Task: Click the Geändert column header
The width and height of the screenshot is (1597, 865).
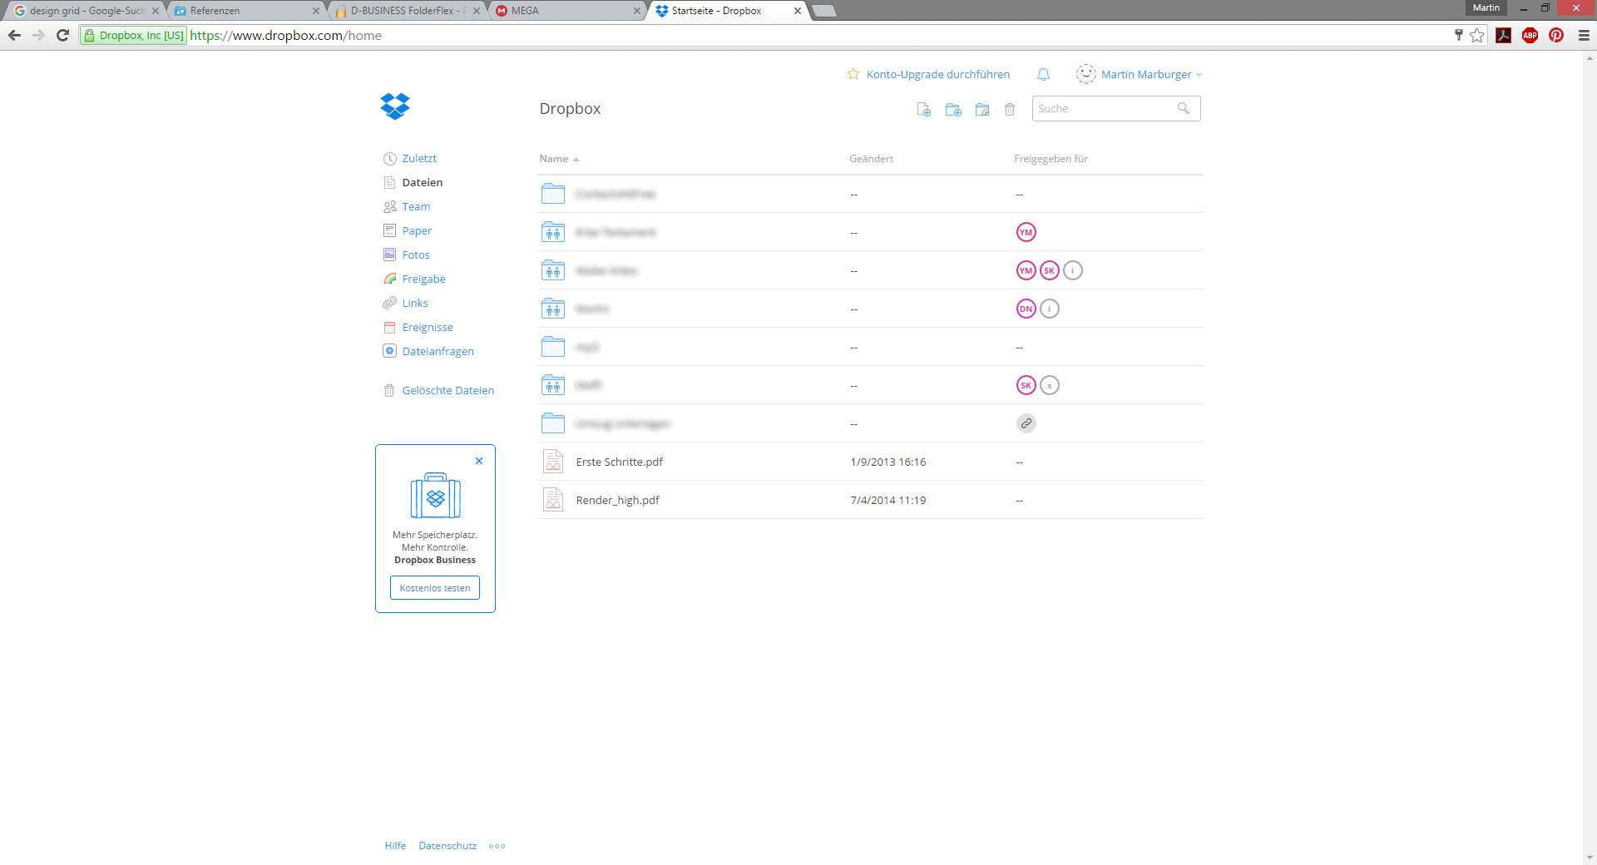Action: pyautogui.click(x=871, y=159)
